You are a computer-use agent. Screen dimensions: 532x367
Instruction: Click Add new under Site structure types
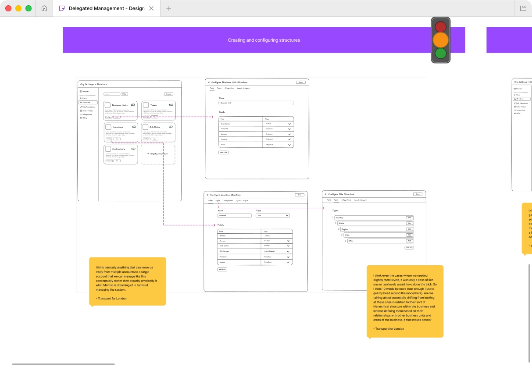pos(409,248)
